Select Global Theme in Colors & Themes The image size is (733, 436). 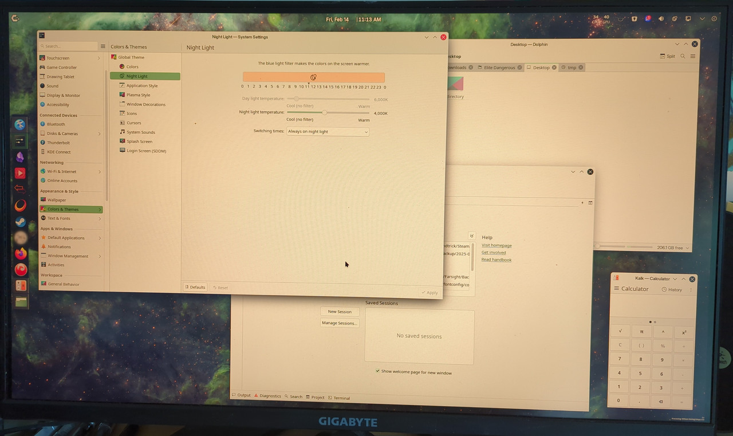tap(145, 57)
